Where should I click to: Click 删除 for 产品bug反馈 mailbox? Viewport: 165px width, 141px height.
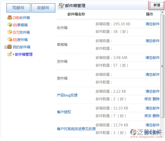(x=156, y=99)
